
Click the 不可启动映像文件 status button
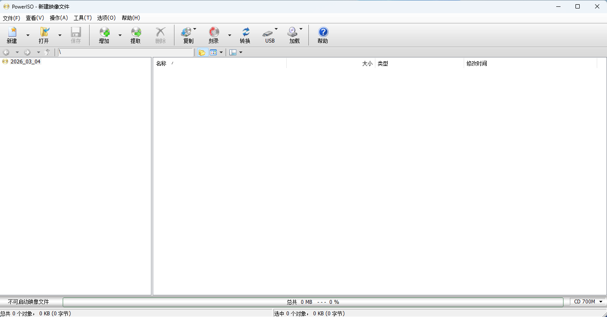tap(29, 302)
